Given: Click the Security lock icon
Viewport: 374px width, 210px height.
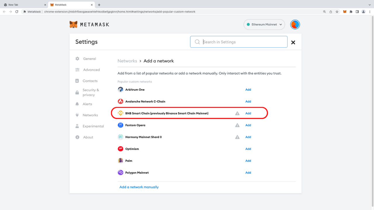Looking at the screenshot, I should point(77,92).
